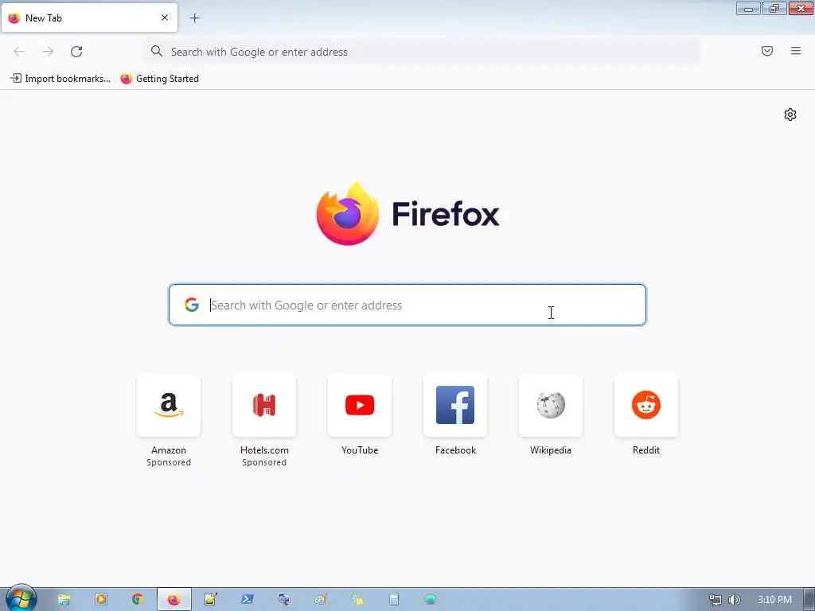Click the 3:10 PM clock

(x=774, y=600)
